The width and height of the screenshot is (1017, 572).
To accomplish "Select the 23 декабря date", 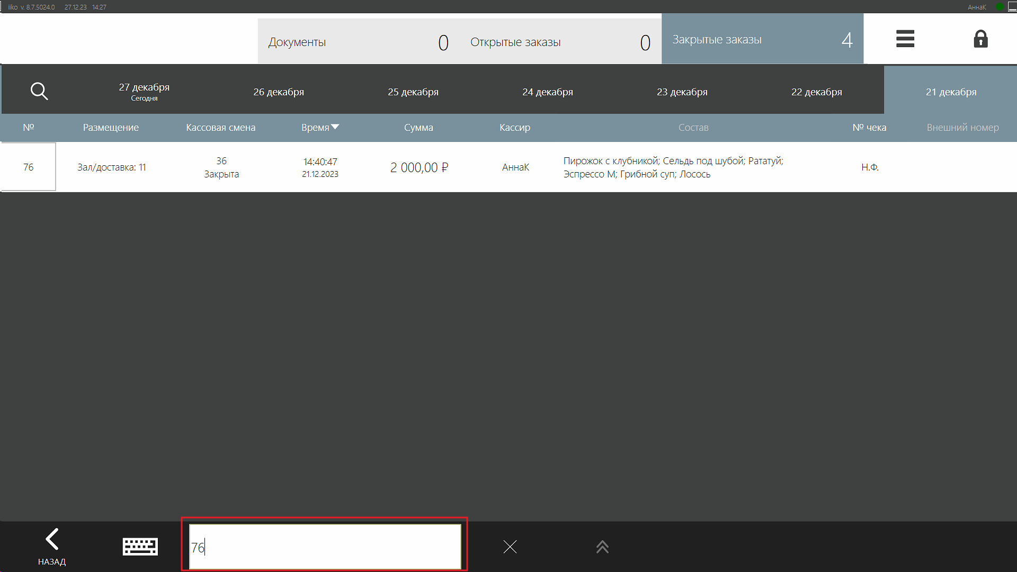I will [x=682, y=92].
